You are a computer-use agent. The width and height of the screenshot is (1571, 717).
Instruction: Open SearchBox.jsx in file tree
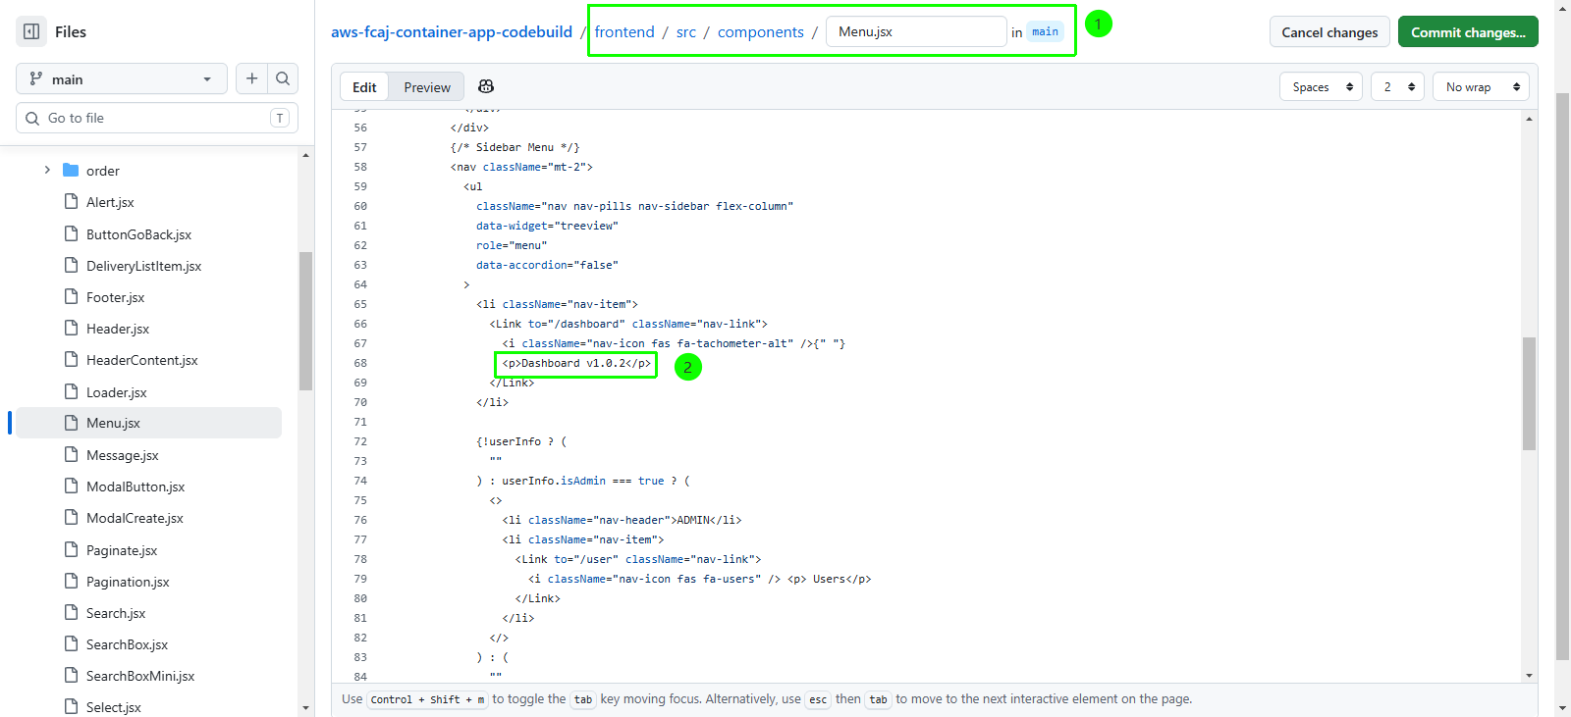pos(127,644)
